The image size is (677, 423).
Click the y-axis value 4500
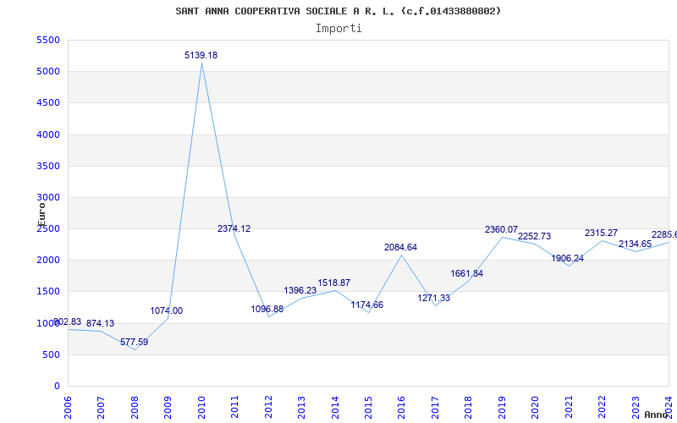click(48, 103)
